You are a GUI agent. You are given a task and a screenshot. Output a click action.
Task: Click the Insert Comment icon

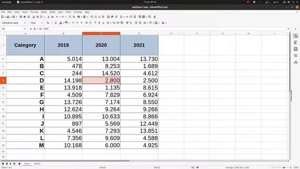[131, 17]
